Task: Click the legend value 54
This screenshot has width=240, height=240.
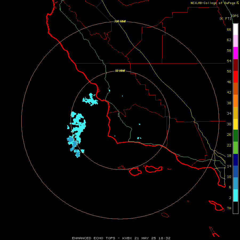Action: [x=229, y=61]
